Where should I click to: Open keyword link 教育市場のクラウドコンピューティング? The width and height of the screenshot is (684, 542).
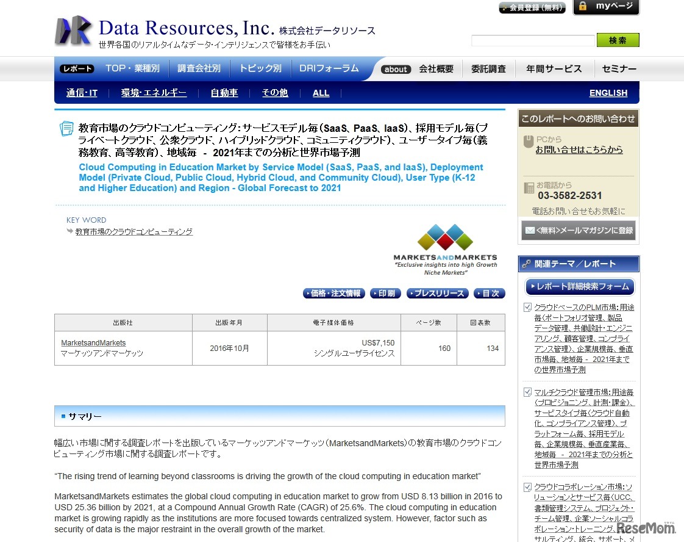click(134, 231)
